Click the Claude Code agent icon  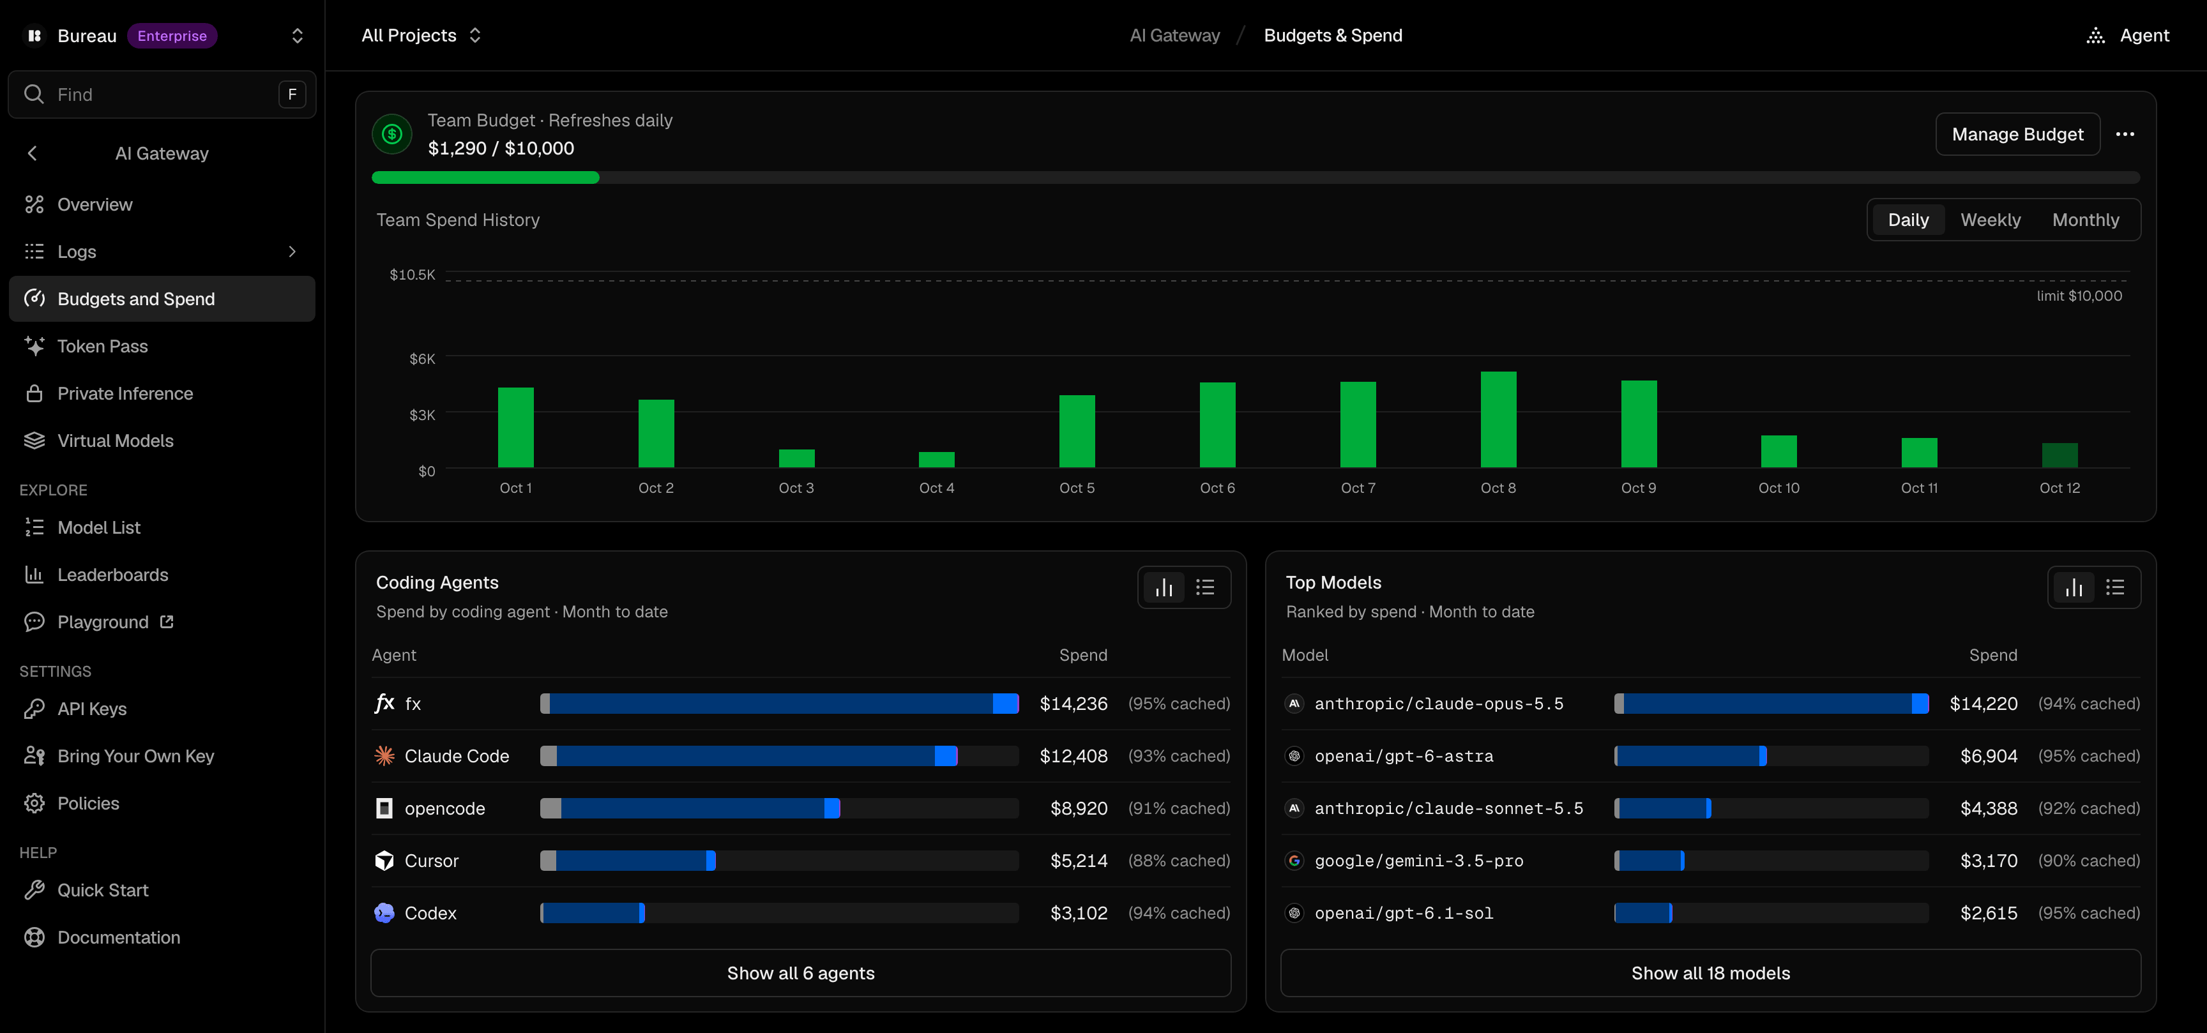click(384, 755)
